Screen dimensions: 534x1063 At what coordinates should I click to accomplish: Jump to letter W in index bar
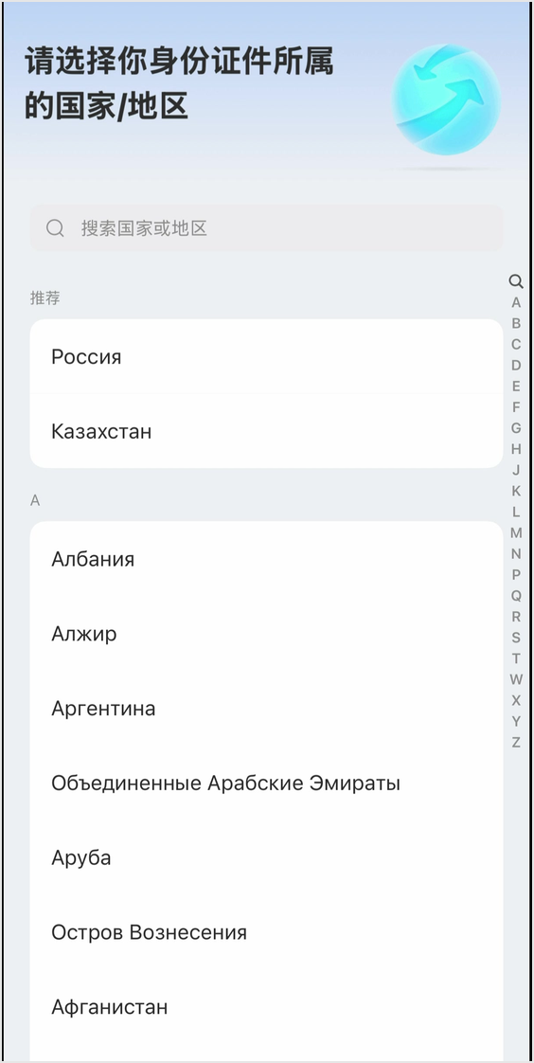pyautogui.click(x=516, y=679)
